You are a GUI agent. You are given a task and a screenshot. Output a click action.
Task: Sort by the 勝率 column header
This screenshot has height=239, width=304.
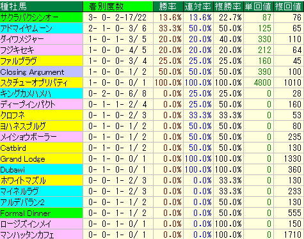[168, 6]
